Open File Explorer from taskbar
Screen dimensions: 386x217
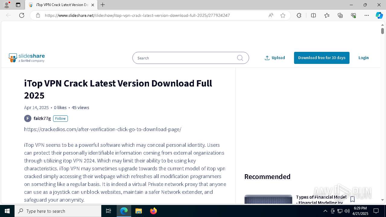coord(139,211)
